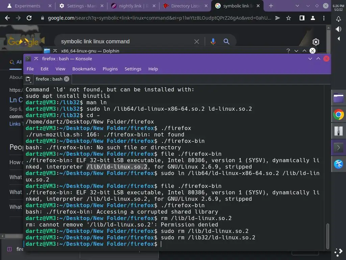Open Konsole Settings menu
Image resolution: width=346 pixels, height=260 pixels.
133,69
